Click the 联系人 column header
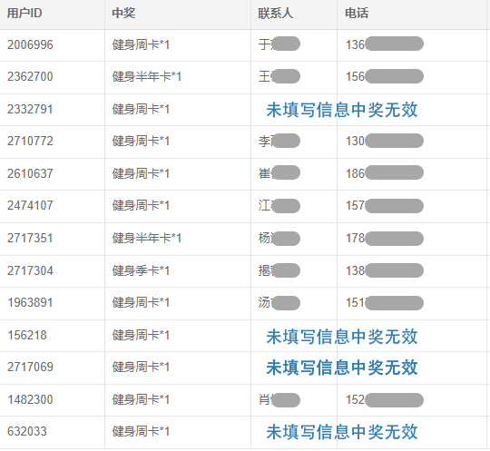Screen dimensions: 490x451 click(275, 13)
